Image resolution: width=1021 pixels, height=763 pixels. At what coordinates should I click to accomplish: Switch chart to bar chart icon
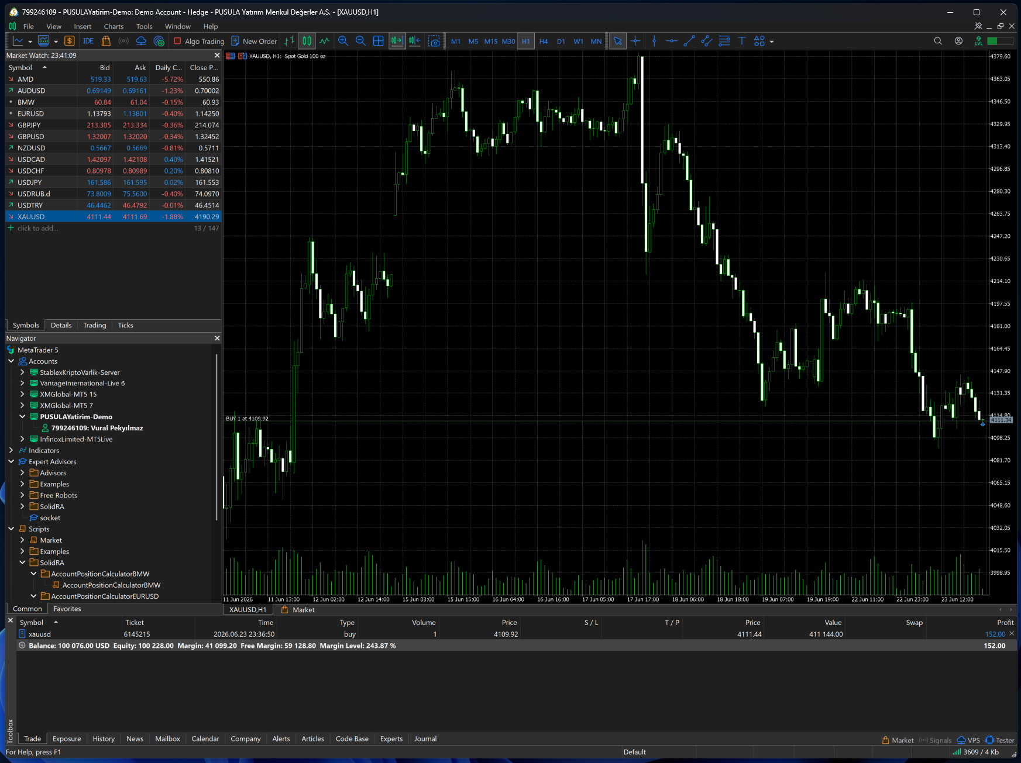click(290, 41)
